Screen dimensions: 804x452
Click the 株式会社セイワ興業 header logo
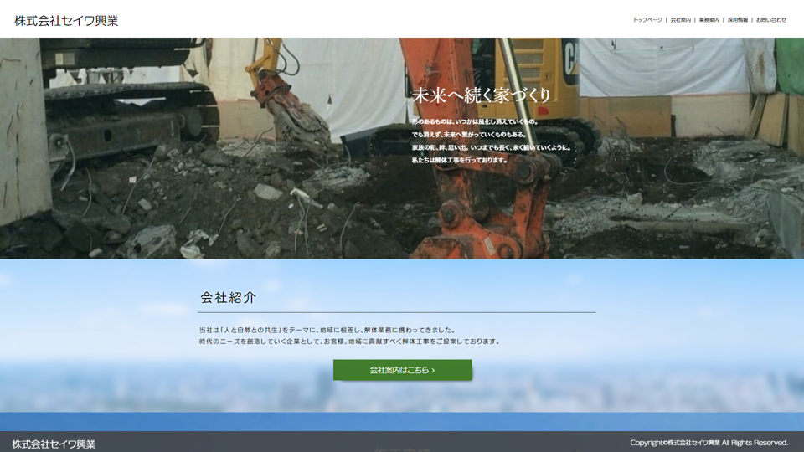66,21
